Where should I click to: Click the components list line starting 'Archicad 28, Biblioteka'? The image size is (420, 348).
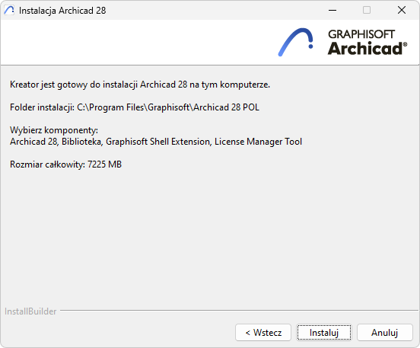click(x=156, y=142)
